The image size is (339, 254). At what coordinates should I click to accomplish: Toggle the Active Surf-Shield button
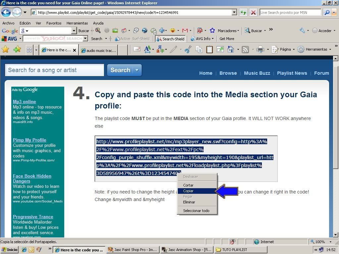tap(132, 39)
